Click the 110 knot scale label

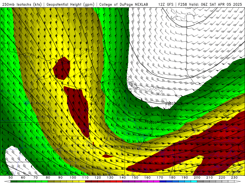85,178
